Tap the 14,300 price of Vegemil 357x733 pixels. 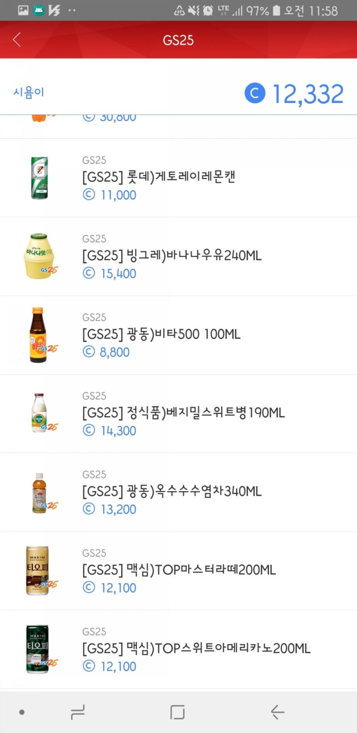tap(109, 430)
